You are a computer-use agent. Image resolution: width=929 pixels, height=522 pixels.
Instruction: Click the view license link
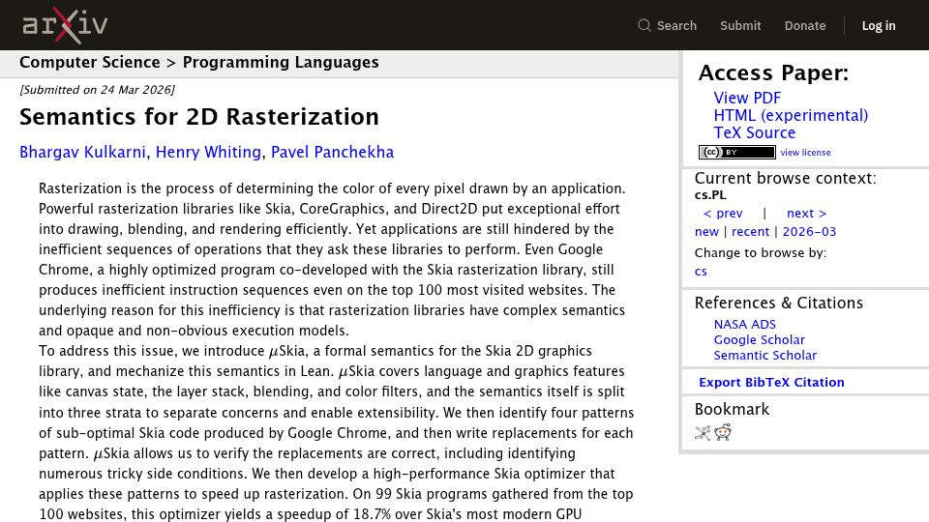click(805, 152)
